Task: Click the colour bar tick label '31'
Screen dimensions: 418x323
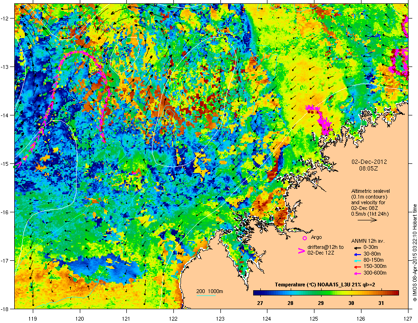Action: click(x=381, y=303)
